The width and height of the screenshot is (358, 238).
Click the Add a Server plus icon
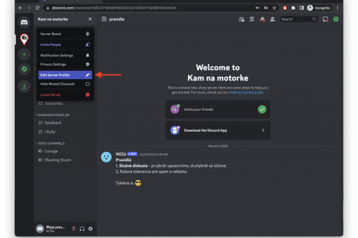coord(24,54)
